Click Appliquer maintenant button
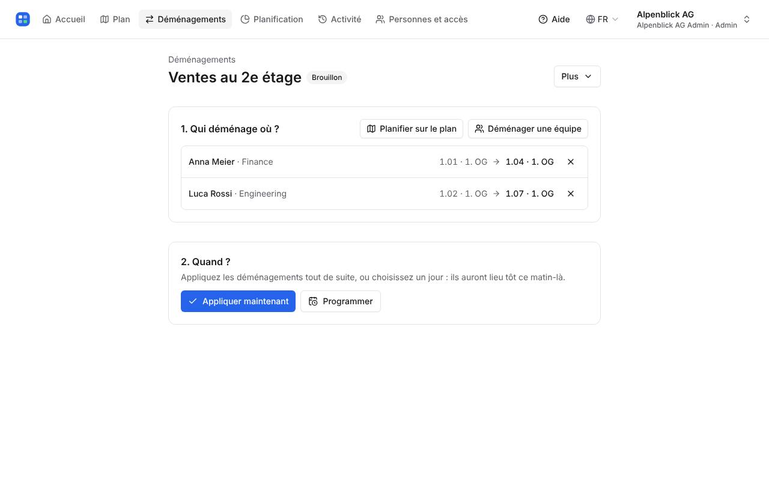 238,301
